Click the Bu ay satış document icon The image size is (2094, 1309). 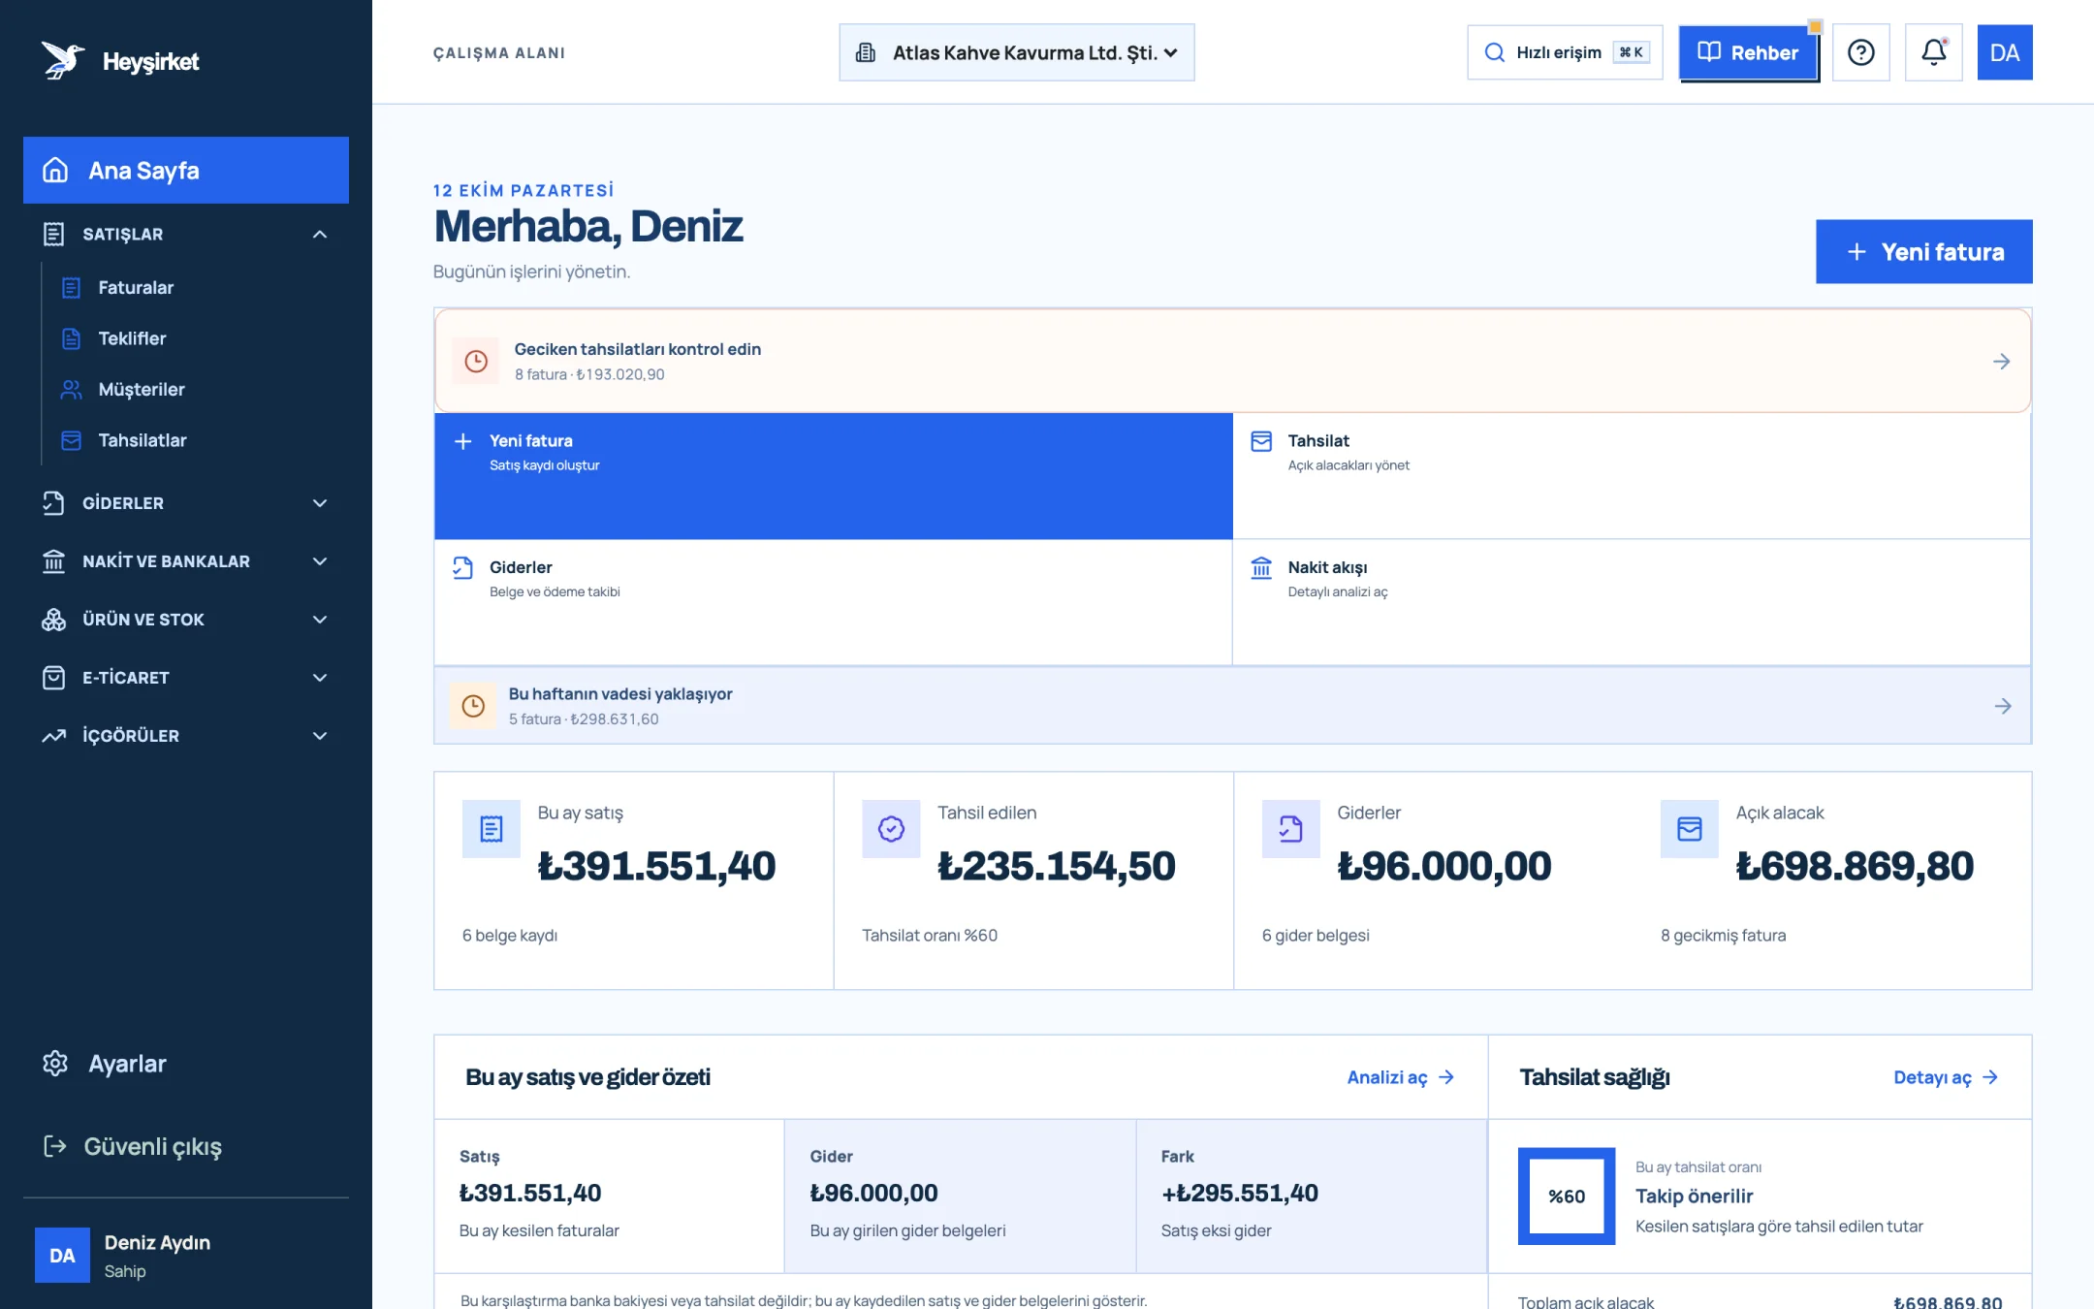[492, 829]
